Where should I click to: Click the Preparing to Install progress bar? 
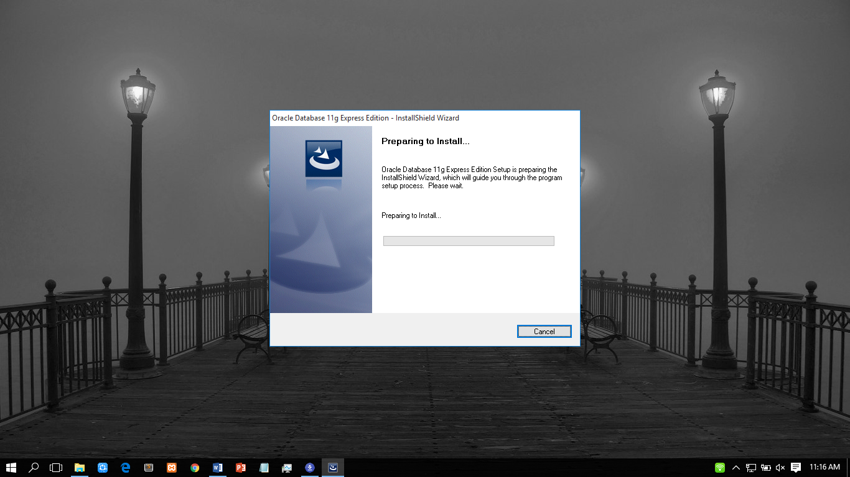[469, 241]
